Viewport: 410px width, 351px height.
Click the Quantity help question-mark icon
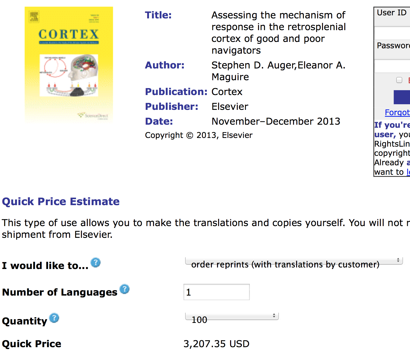(x=54, y=318)
